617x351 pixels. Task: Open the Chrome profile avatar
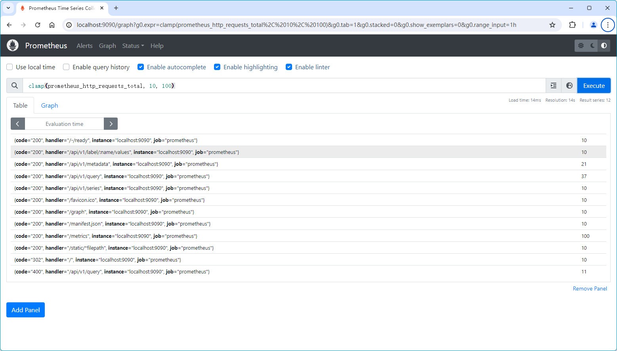pos(593,25)
